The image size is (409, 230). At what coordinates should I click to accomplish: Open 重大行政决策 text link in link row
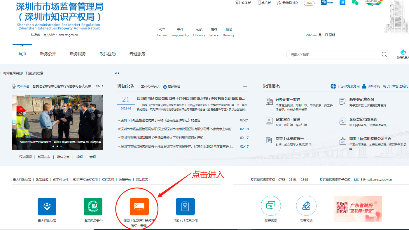click(x=22, y=180)
